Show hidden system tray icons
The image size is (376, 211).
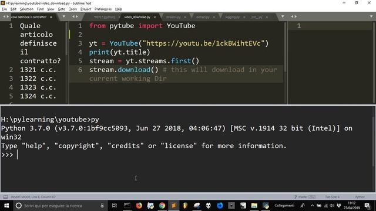click(x=312, y=206)
